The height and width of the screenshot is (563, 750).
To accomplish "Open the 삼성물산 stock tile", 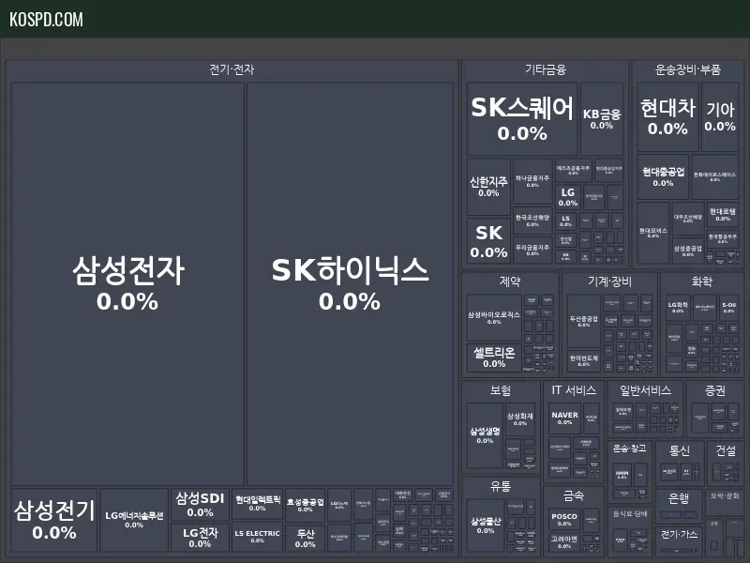I will (x=486, y=525).
